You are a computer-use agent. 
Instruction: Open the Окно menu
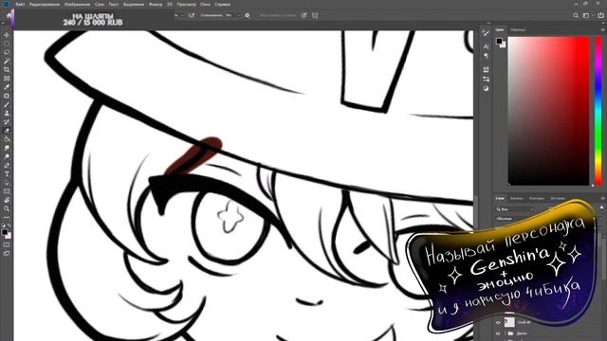205,4
